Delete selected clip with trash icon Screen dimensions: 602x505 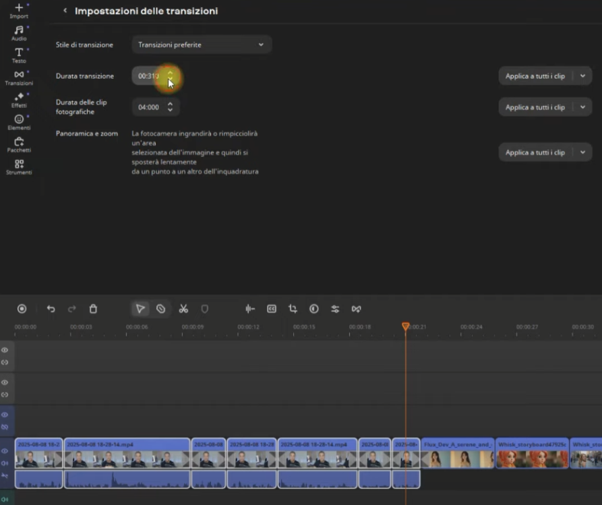93,309
